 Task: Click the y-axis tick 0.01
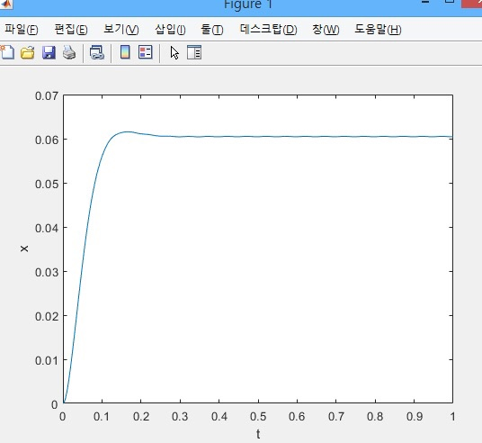click(x=47, y=360)
